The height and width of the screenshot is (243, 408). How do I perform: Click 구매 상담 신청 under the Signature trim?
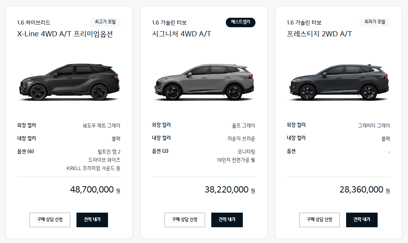click(184, 220)
